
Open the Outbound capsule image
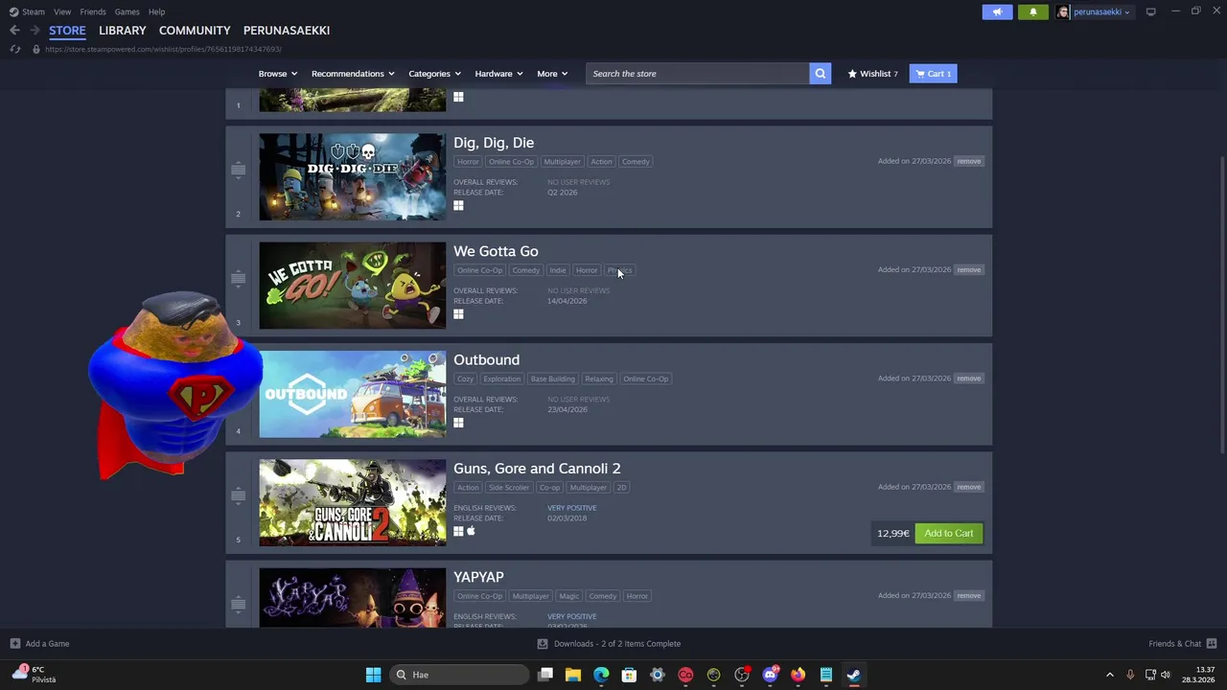(352, 394)
